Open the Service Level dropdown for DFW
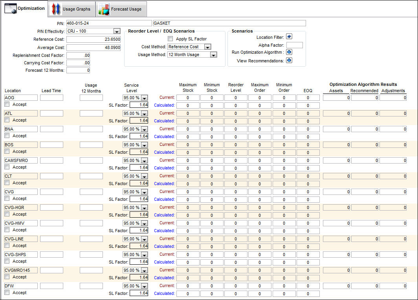This screenshot has height=300, width=418. click(144, 286)
